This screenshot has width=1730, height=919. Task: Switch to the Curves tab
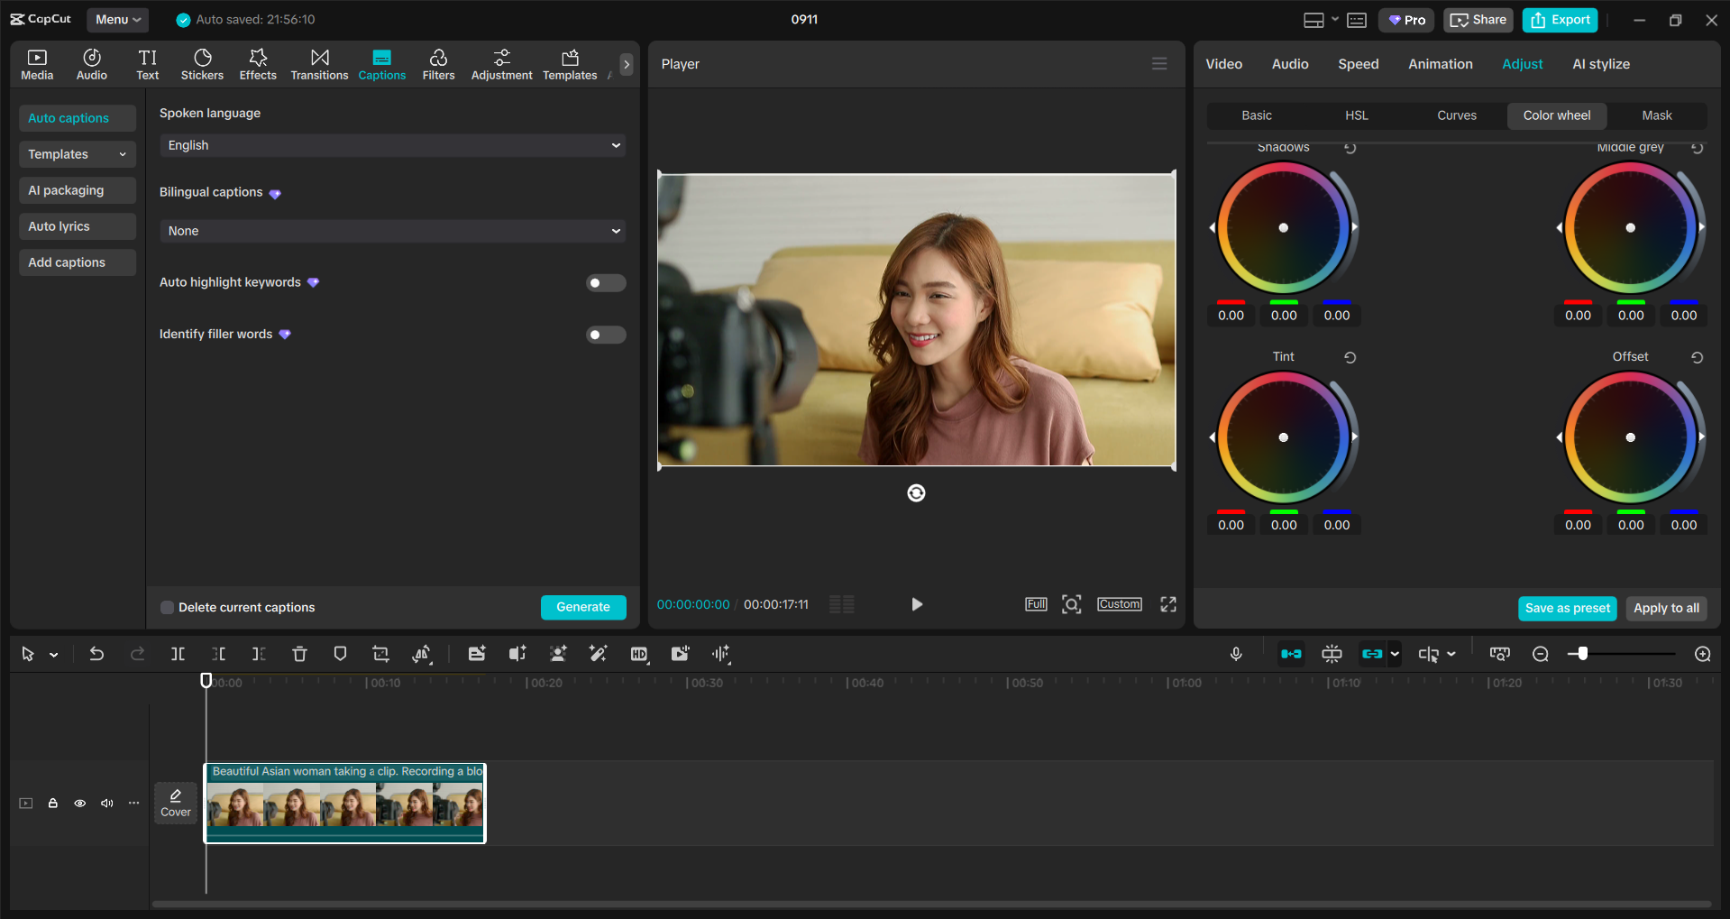(1456, 115)
